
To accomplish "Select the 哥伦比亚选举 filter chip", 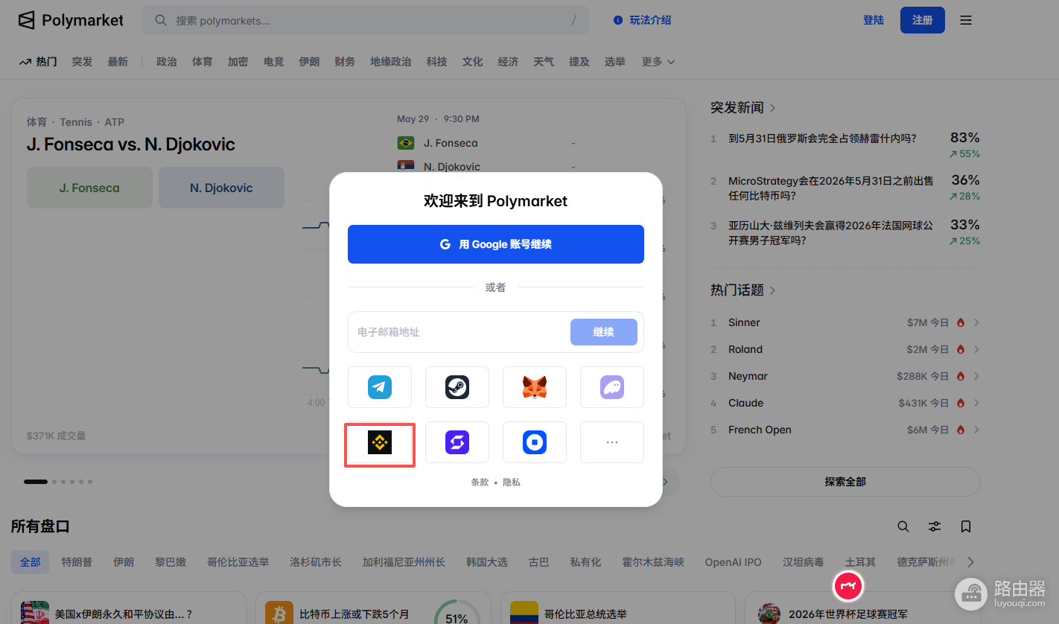I will click(238, 562).
